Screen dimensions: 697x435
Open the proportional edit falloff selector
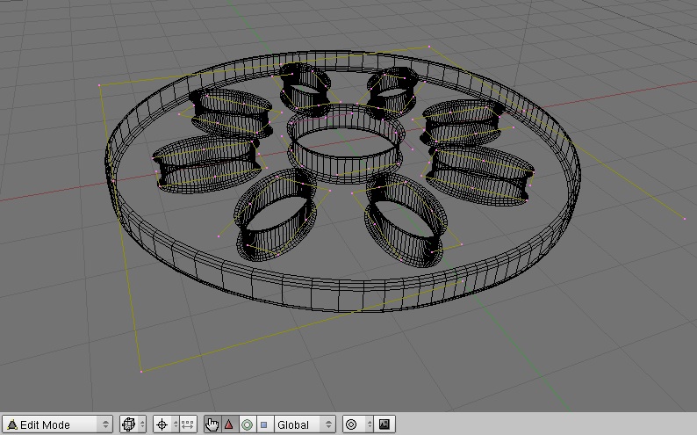pyautogui.click(x=358, y=424)
